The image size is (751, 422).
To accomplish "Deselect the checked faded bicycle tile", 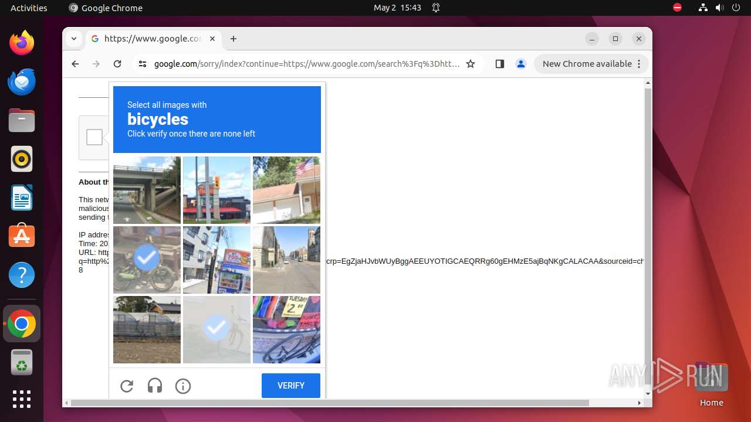I will (216, 329).
